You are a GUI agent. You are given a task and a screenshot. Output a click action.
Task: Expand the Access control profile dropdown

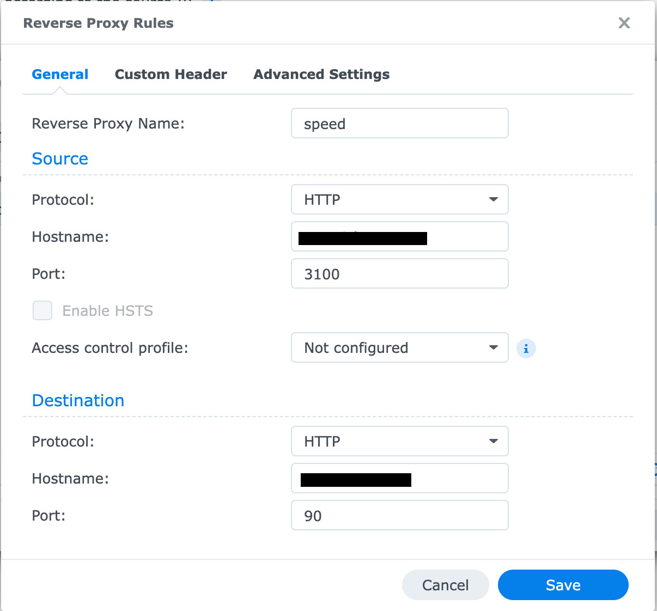399,347
